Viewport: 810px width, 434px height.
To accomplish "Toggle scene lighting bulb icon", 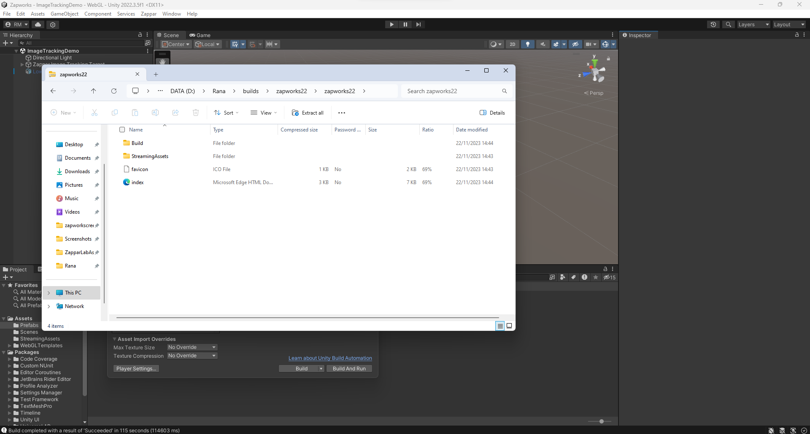I will click(x=528, y=44).
